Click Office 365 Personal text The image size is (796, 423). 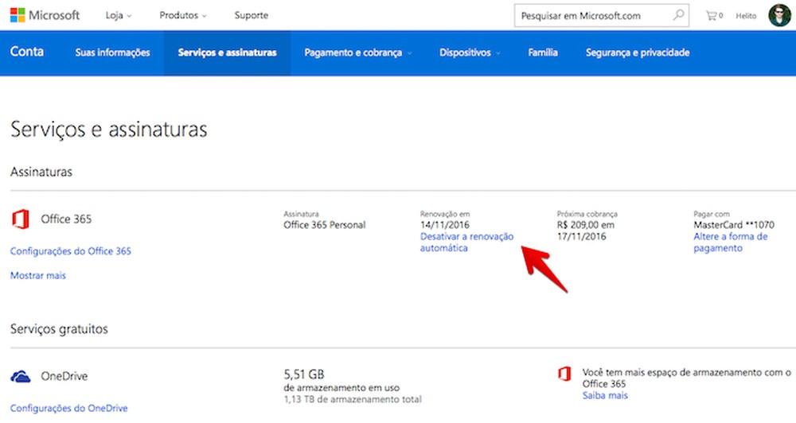coord(325,225)
